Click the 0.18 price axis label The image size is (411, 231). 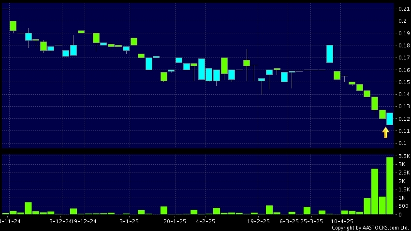[404, 45]
